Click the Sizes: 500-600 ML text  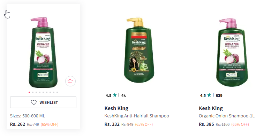coord(28,116)
